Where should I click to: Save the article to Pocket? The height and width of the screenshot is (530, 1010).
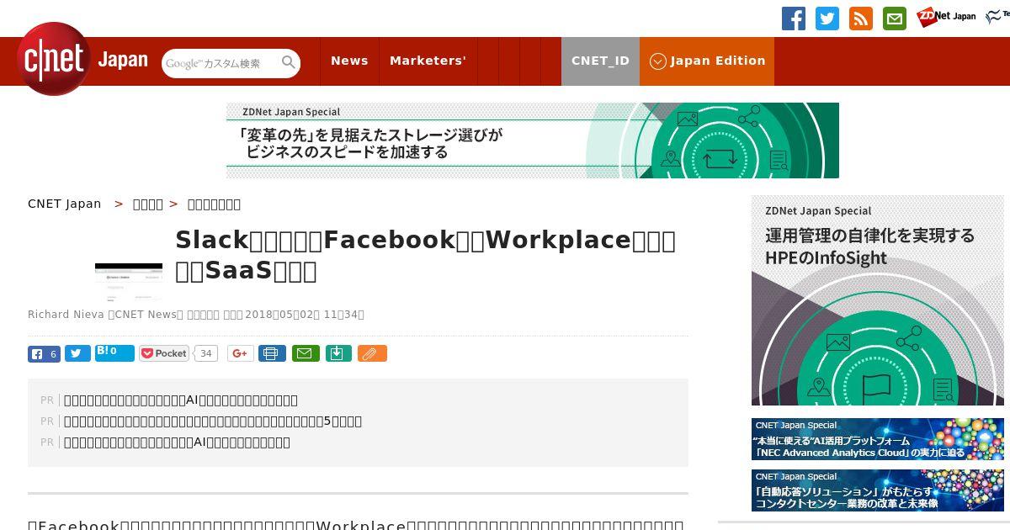pyautogui.click(x=164, y=354)
